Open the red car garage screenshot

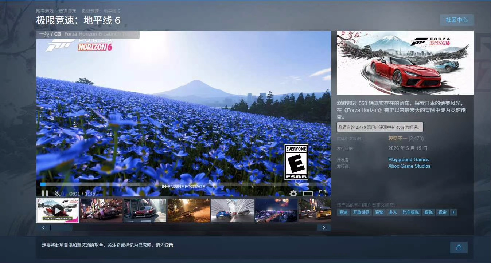tap(145, 210)
